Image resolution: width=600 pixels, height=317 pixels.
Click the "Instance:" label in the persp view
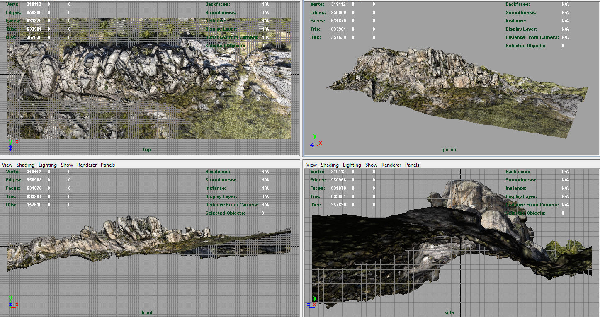click(516, 21)
